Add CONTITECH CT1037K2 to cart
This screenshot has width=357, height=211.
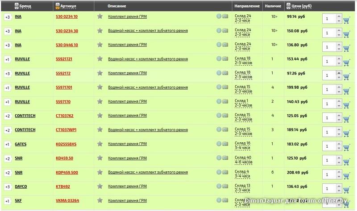pos(346,119)
